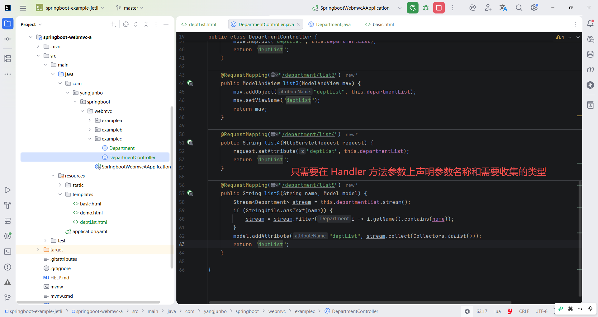
Task: Open springboot-example-jetli project dropdown
Action: pyautogui.click(x=70, y=8)
